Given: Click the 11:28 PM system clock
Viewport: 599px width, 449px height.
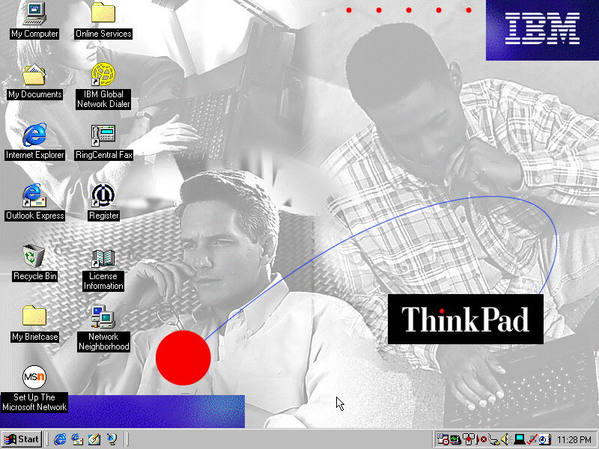Looking at the screenshot, I should (575, 439).
